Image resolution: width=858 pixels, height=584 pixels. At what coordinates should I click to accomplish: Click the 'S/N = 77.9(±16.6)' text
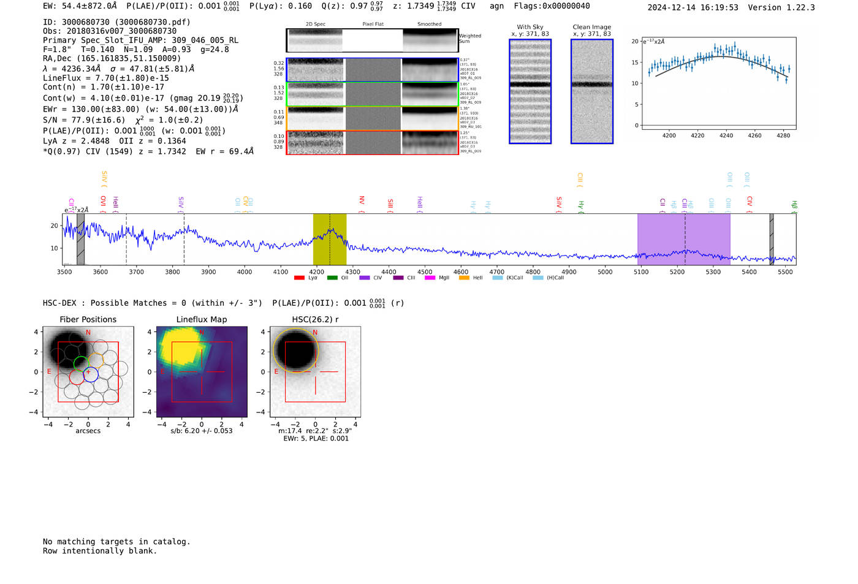coord(84,120)
